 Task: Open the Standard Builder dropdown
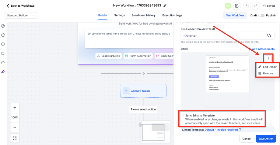tap(21, 15)
